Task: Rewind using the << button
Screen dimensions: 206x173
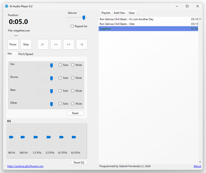Action: pyautogui.click(x=56, y=44)
